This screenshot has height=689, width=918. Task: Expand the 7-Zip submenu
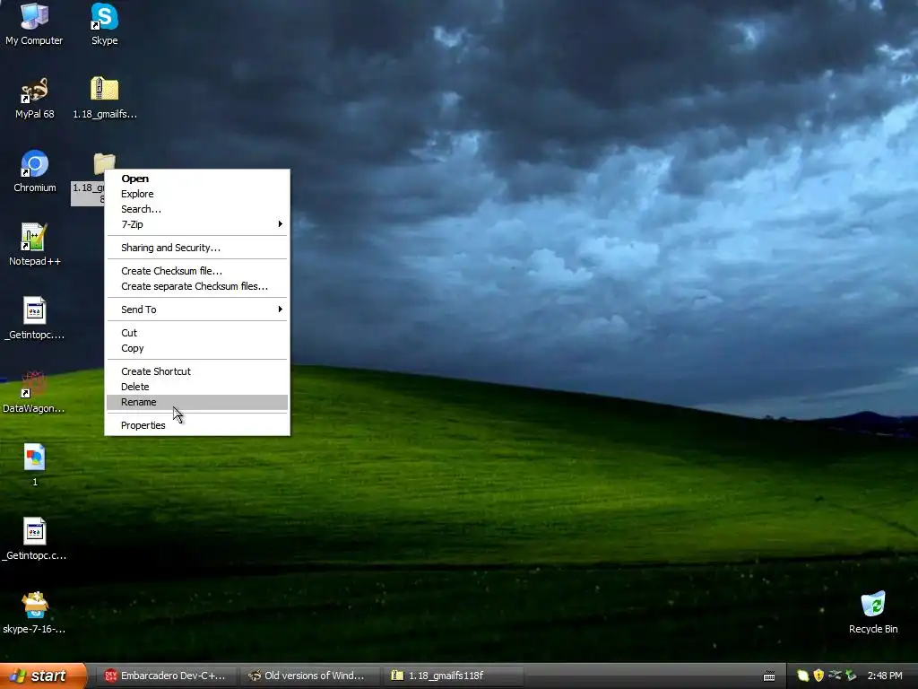(196, 224)
